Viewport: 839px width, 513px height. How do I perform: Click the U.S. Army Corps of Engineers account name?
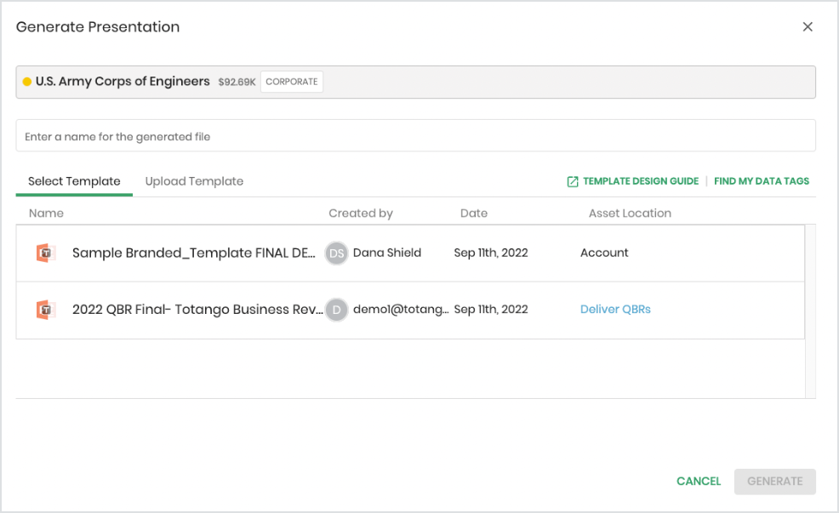pos(123,82)
